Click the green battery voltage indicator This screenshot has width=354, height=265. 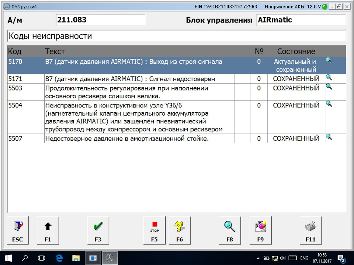tap(324, 7)
